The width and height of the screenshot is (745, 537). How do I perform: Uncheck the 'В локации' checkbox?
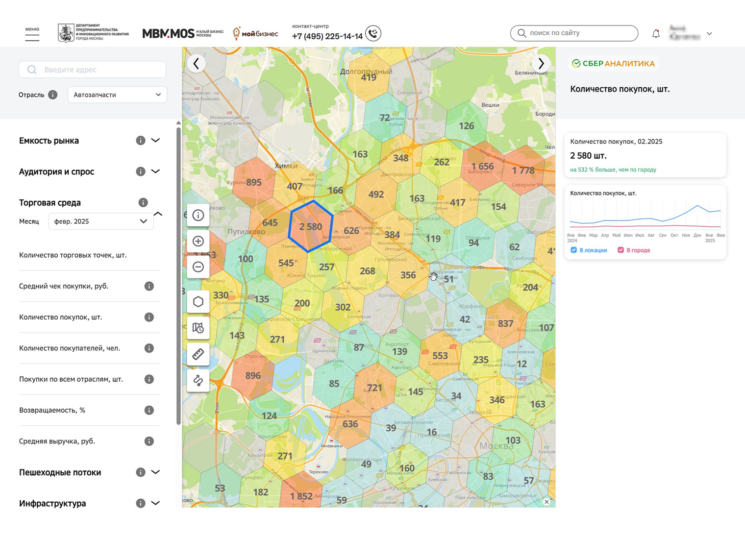click(x=573, y=250)
